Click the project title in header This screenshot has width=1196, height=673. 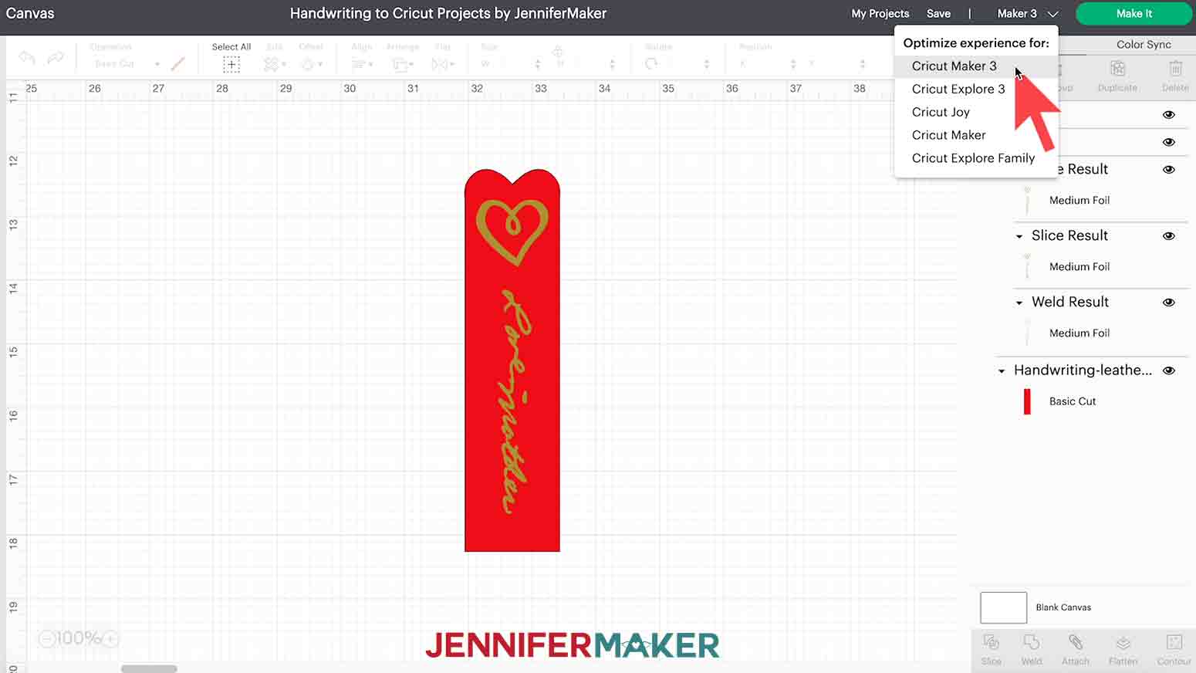pos(448,14)
